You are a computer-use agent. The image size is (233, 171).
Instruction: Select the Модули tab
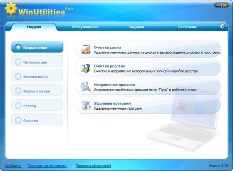[x=34, y=27]
